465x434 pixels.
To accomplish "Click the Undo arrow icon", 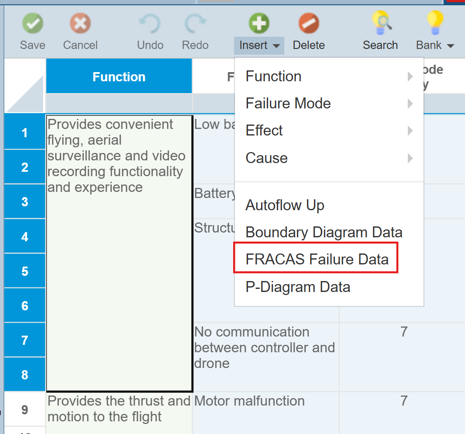I will coord(150,24).
